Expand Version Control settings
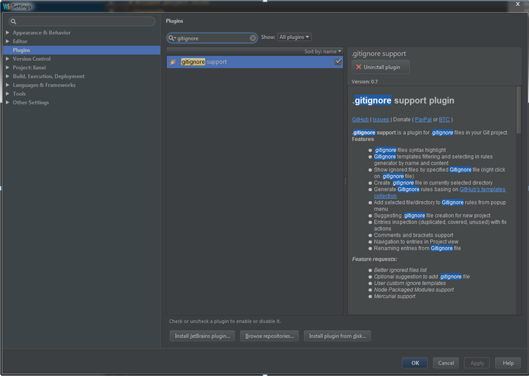This screenshot has height=376, width=529. 8,59
